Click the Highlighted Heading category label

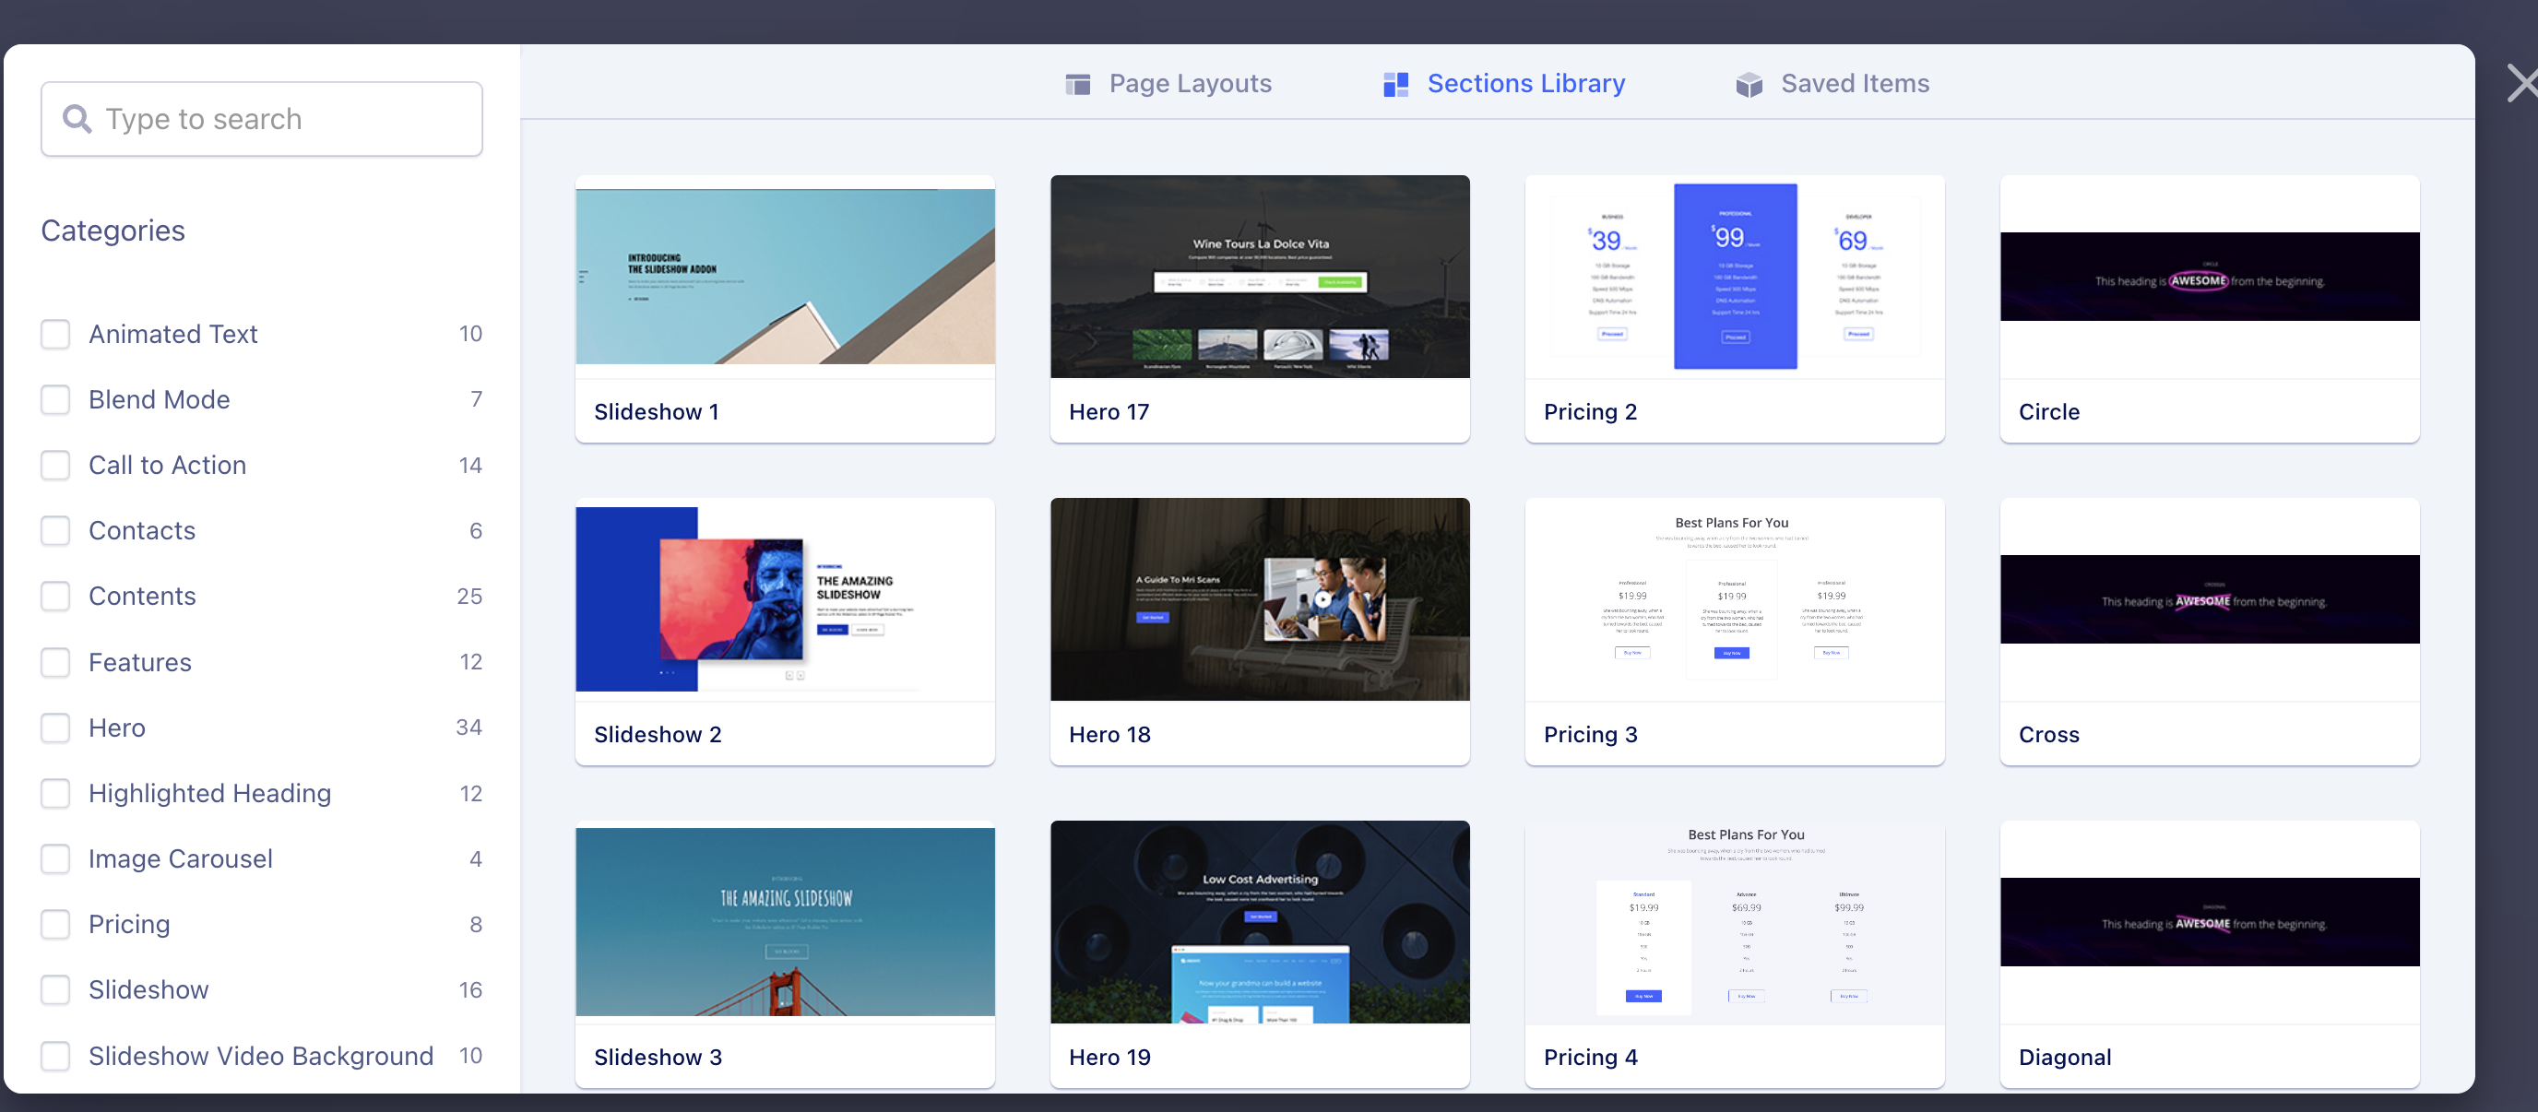pyautogui.click(x=208, y=793)
